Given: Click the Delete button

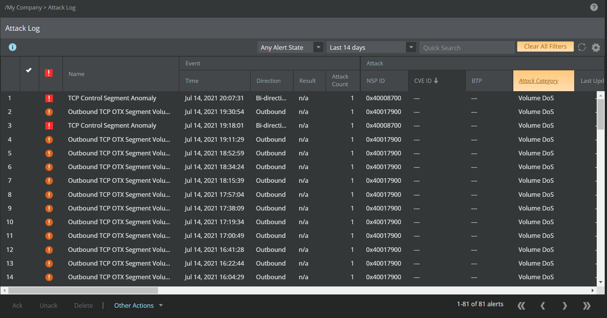Looking at the screenshot, I should pyautogui.click(x=83, y=305).
